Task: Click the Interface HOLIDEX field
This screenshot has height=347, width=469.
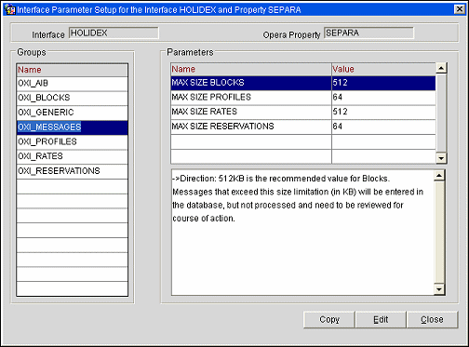Action: (x=114, y=33)
